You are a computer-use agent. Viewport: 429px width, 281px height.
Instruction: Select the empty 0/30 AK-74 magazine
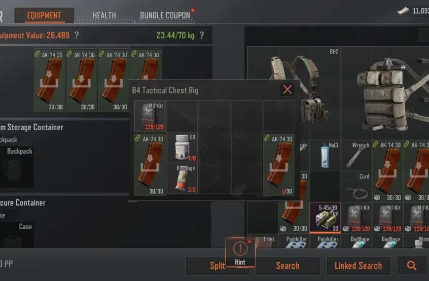click(279, 165)
